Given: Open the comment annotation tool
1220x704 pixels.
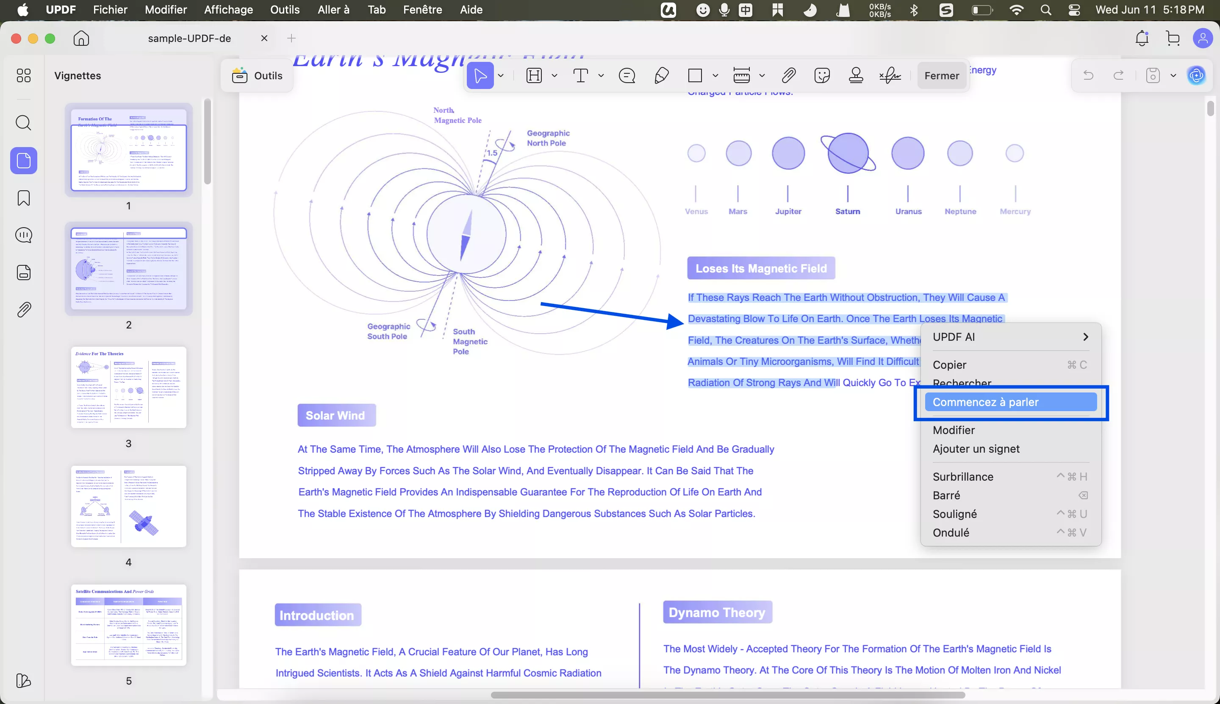Looking at the screenshot, I should pos(626,75).
